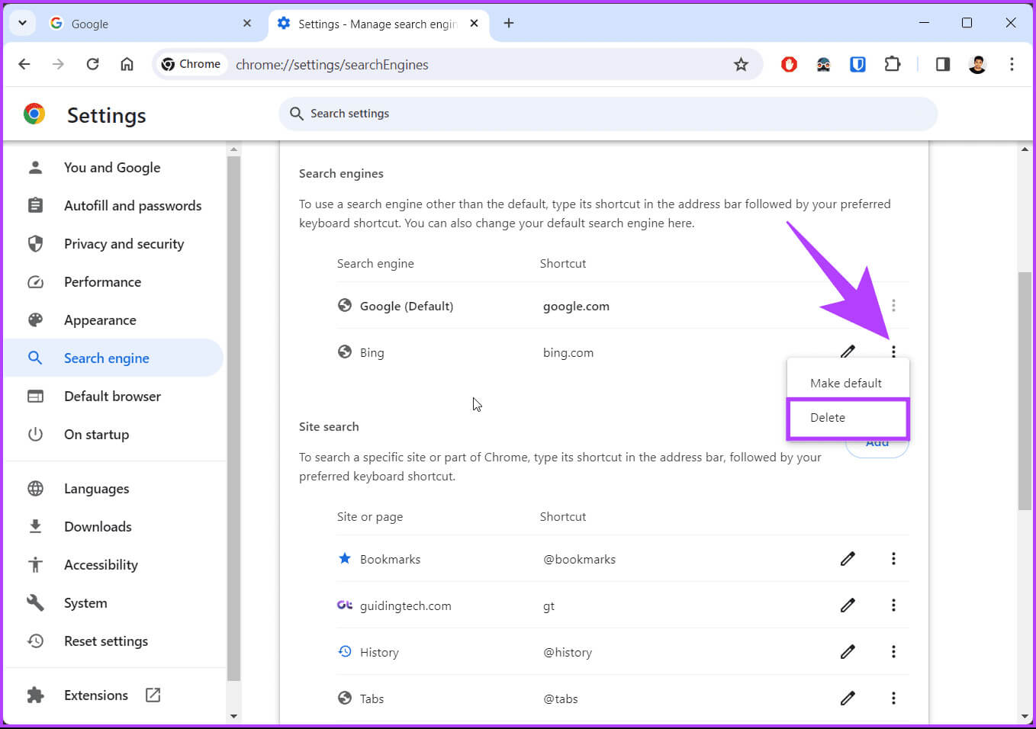Reload the page with the refresh icon
Viewport: 1036px width, 729px height.
pos(92,65)
